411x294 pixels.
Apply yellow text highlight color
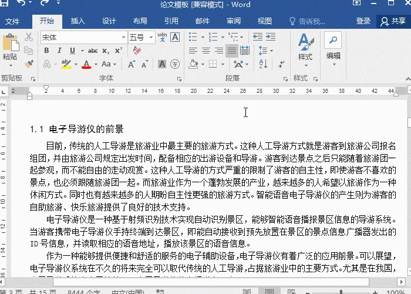tap(66, 64)
